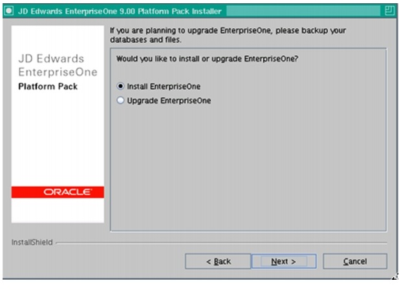Go back with the Back button

point(218,261)
